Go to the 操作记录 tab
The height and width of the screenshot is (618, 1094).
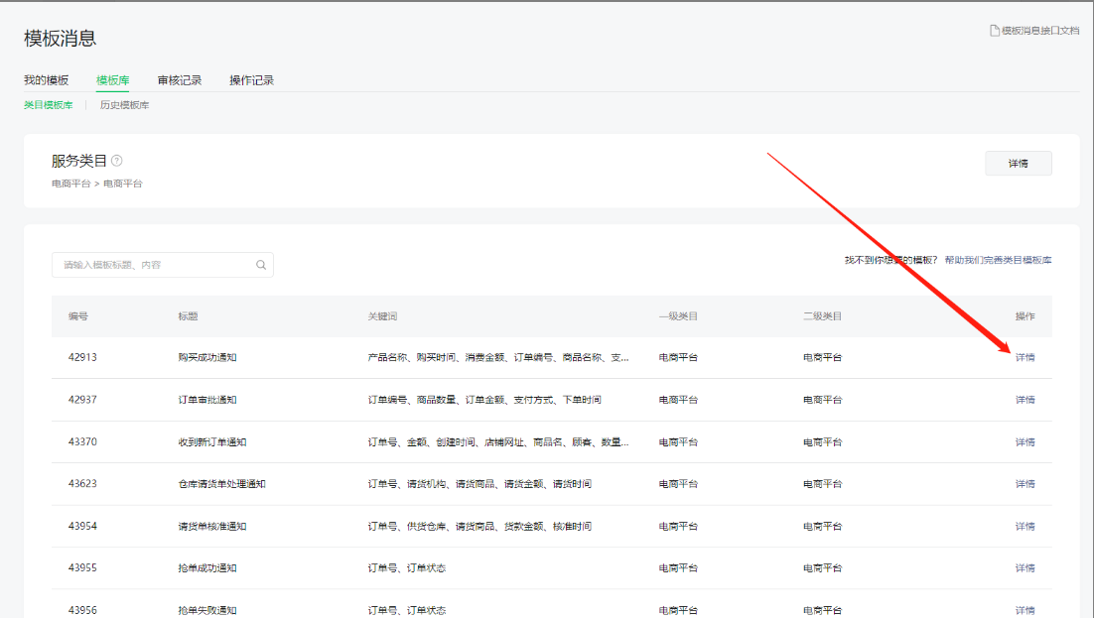click(x=251, y=80)
